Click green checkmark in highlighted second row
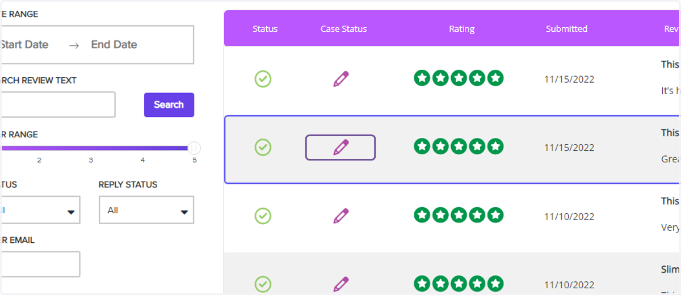 pos(263,147)
